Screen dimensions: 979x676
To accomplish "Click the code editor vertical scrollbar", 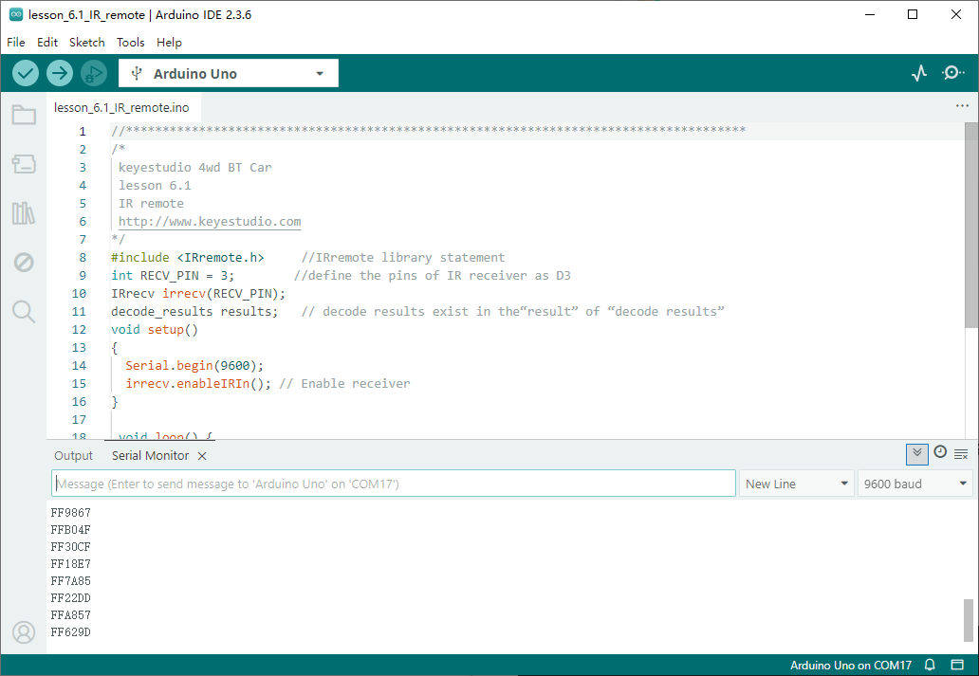I will click(970, 225).
